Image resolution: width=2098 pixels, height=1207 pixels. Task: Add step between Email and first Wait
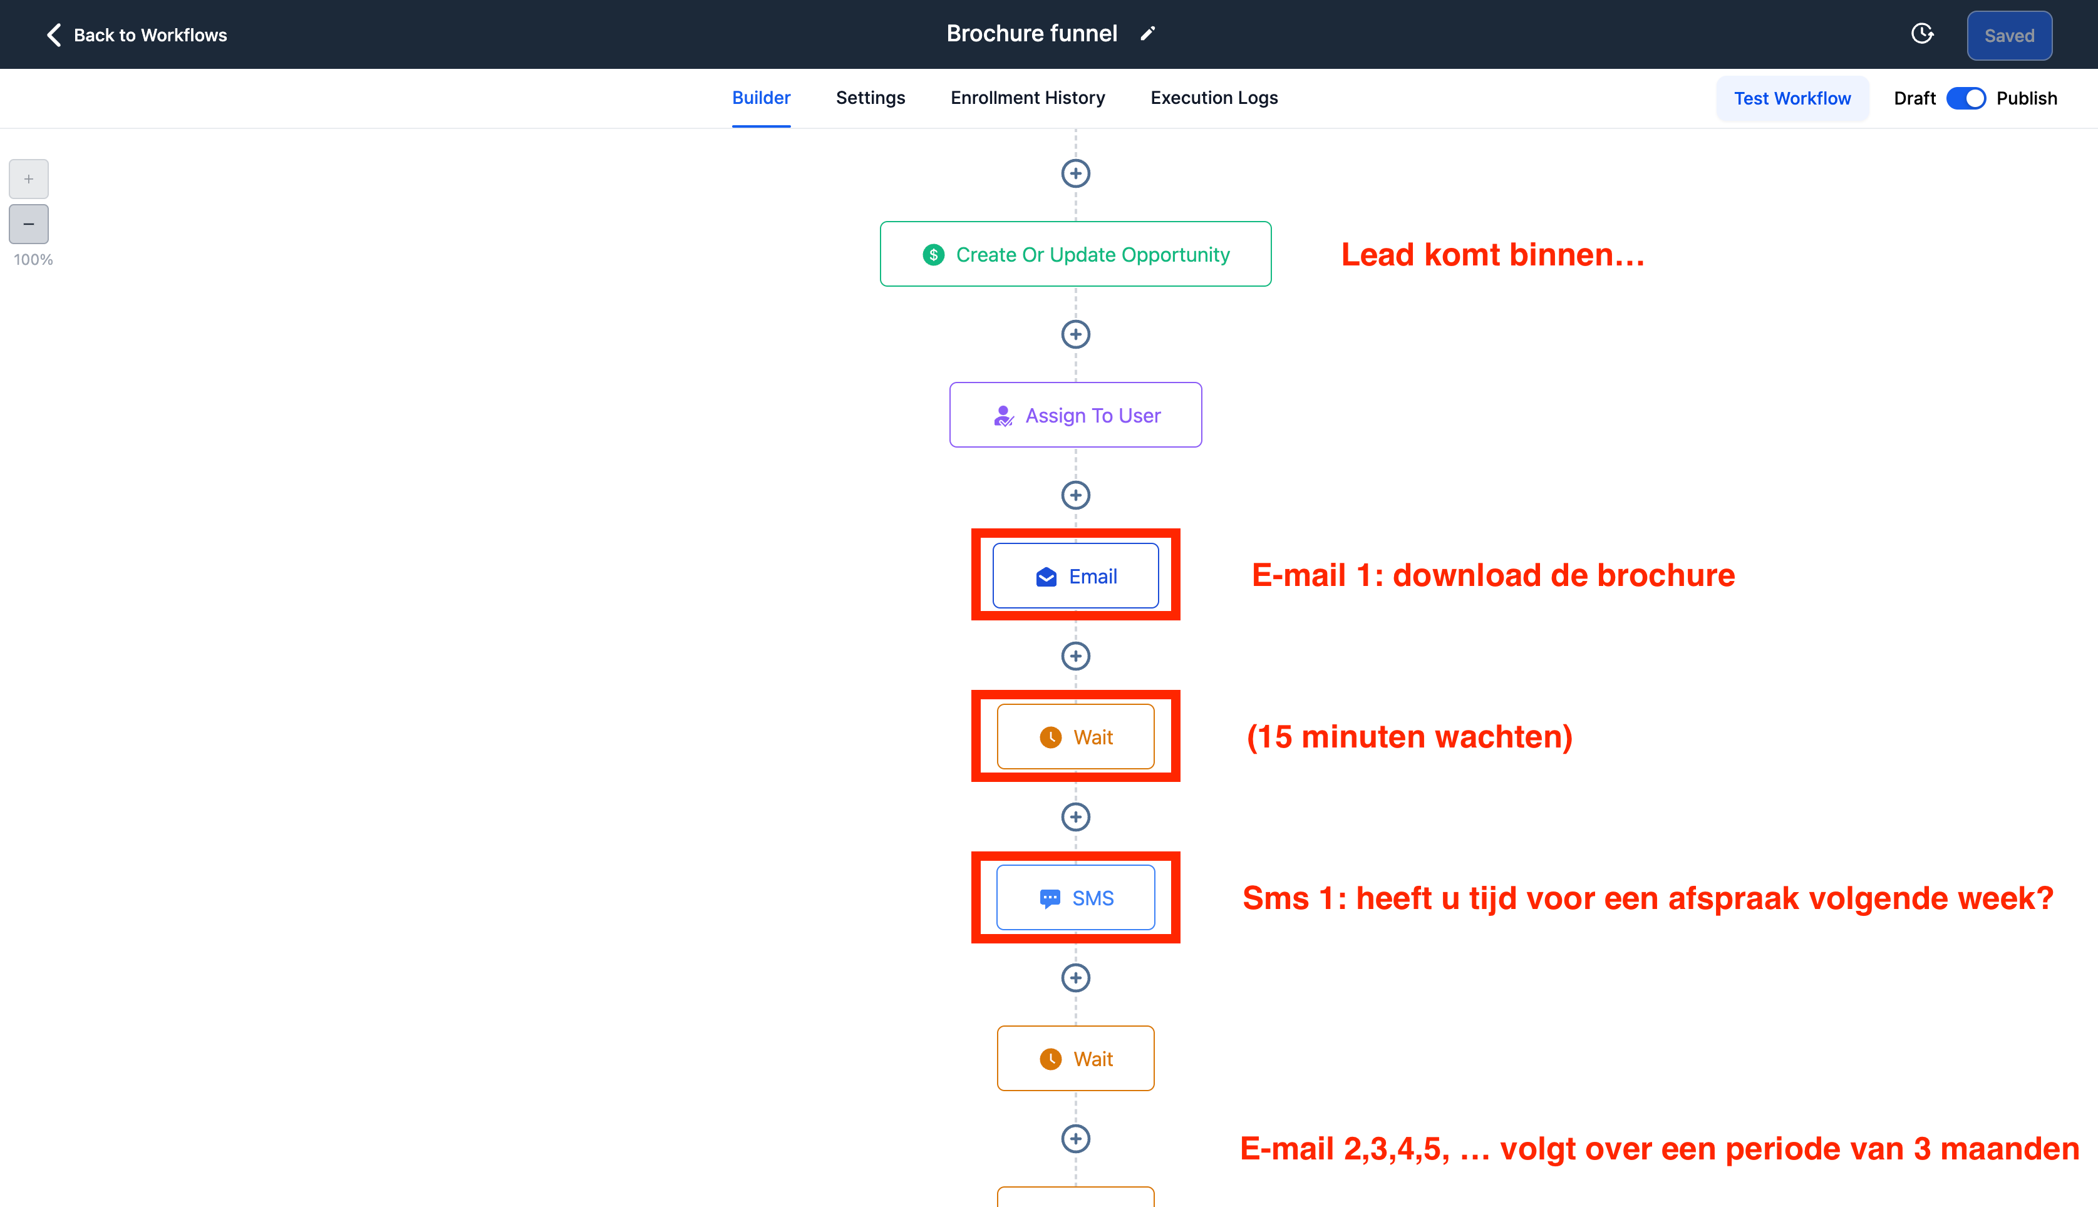tap(1075, 655)
